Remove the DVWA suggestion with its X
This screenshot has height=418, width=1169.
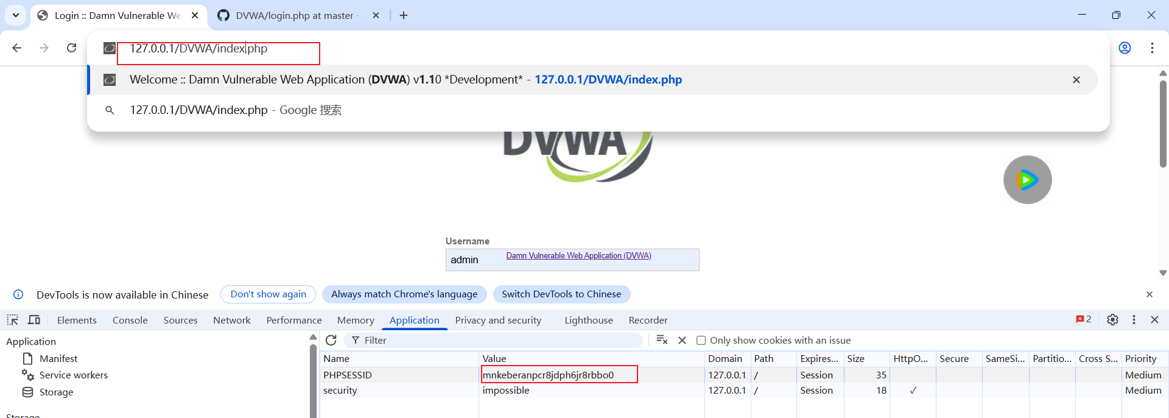(x=1076, y=80)
